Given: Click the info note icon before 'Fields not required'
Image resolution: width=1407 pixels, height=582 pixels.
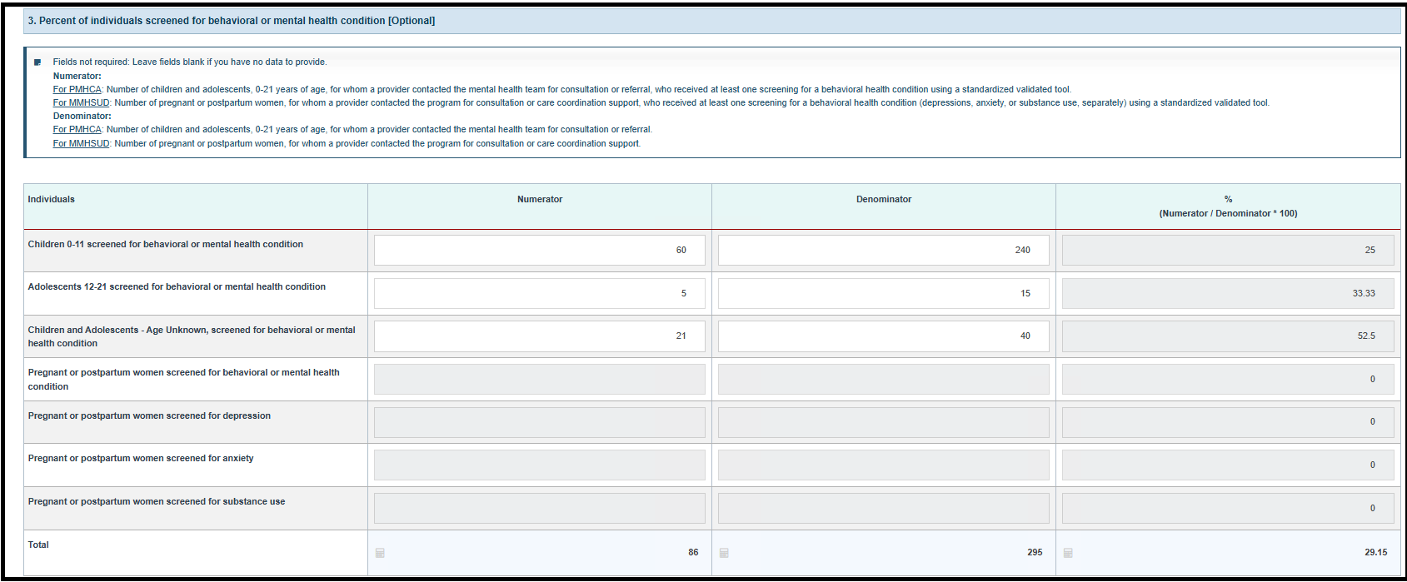Looking at the screenshot, I should (37, 62).
